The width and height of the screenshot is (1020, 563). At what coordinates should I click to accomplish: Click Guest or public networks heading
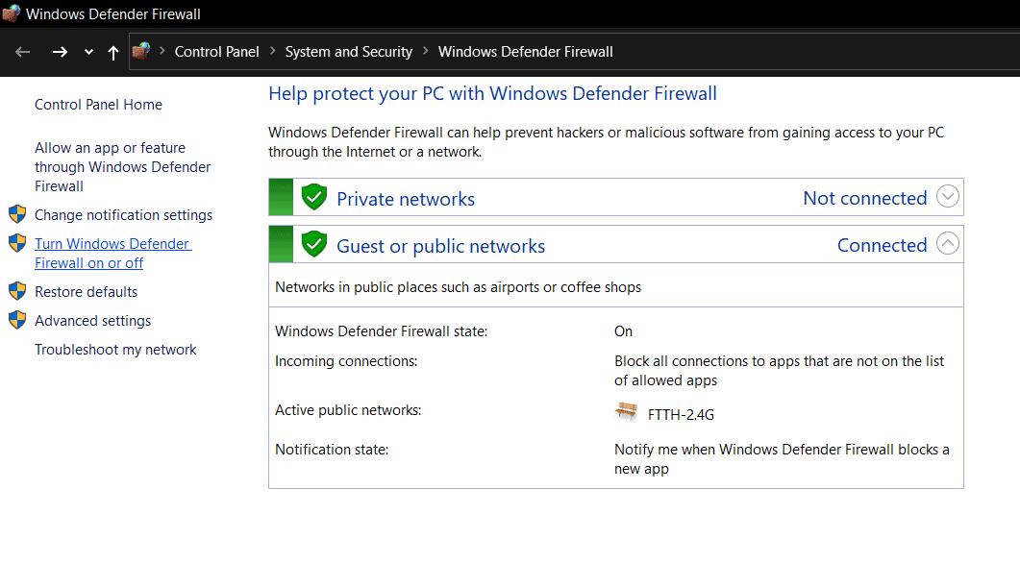pos(440,246)
